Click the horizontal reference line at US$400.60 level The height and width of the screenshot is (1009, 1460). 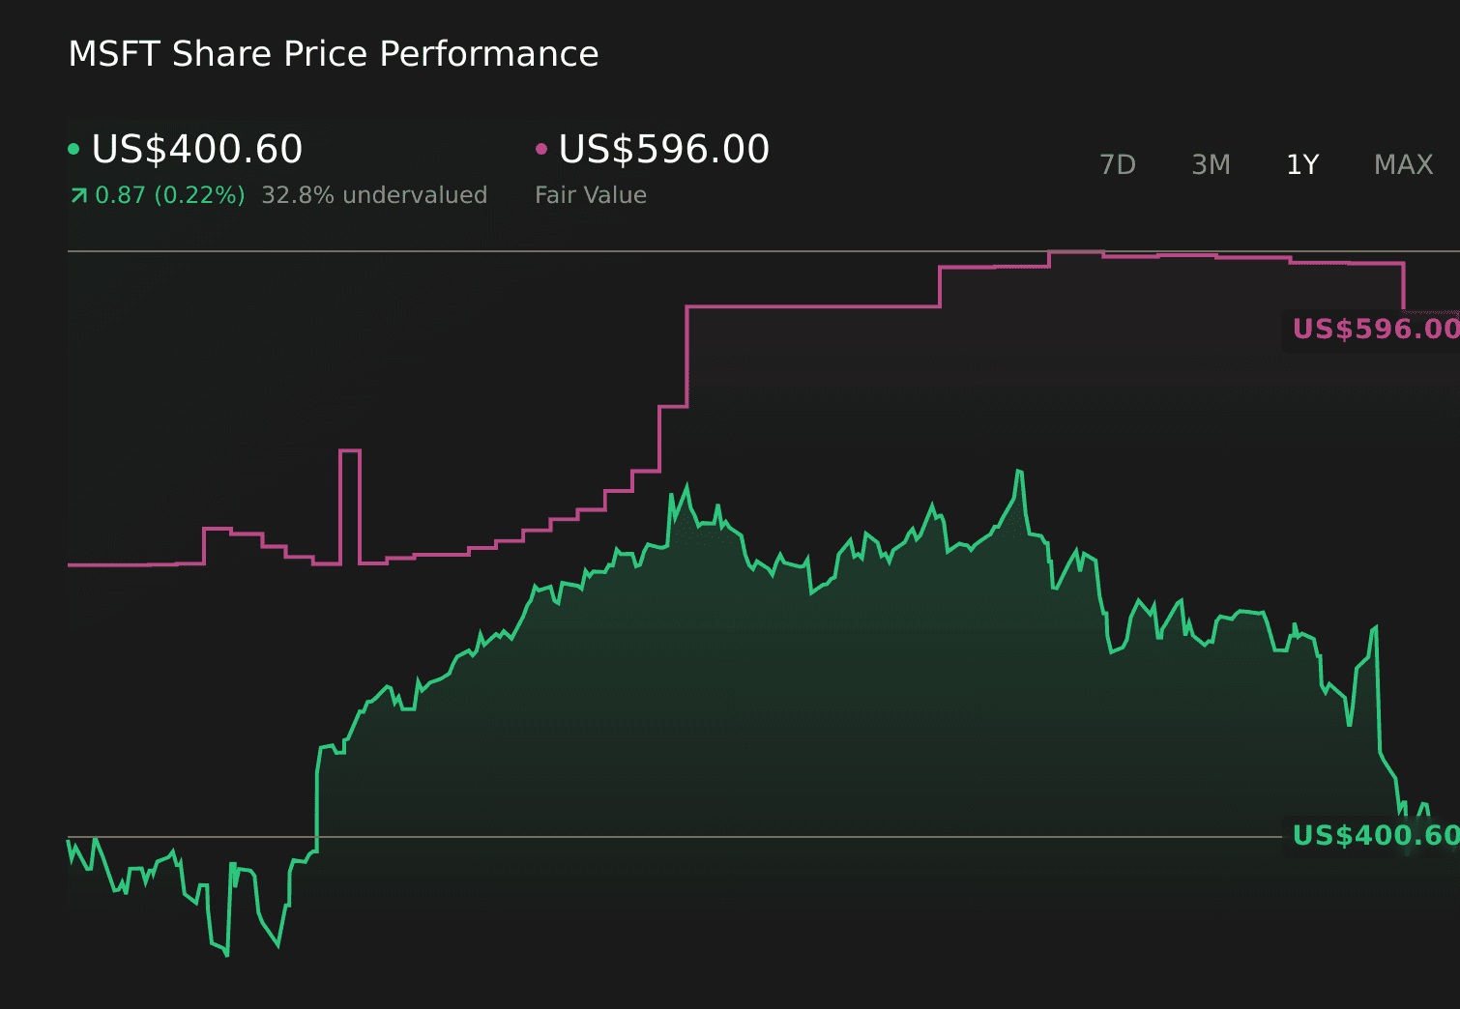677,837
